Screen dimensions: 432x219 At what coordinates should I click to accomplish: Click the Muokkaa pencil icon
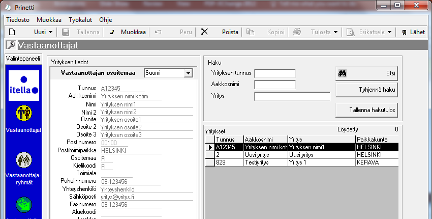[112, 32]
